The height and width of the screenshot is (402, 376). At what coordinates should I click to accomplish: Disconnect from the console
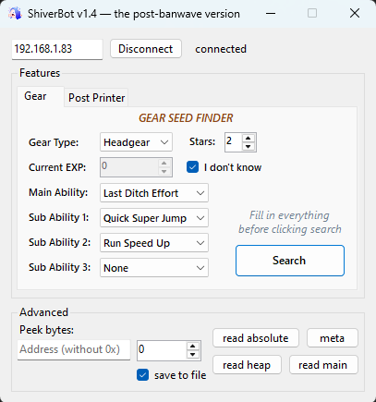coord(146,49)
